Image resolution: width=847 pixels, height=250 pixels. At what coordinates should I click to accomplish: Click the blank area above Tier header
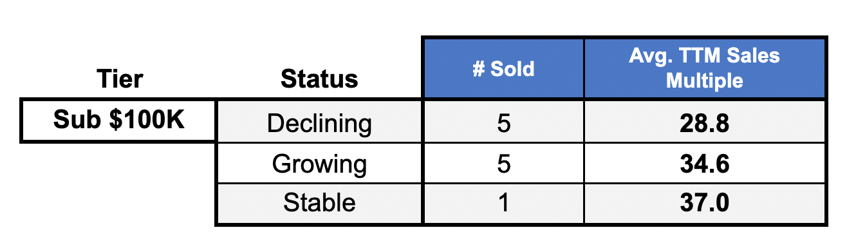[119, 39]
